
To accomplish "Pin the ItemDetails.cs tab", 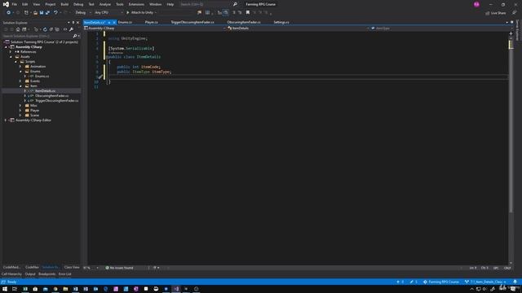I will tap(108, 23).
